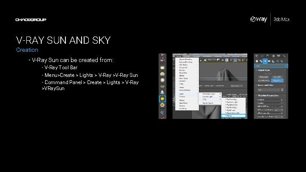Choose V-Ray Dome Light menu entry
306x172 pixels.
pos(233,102)
